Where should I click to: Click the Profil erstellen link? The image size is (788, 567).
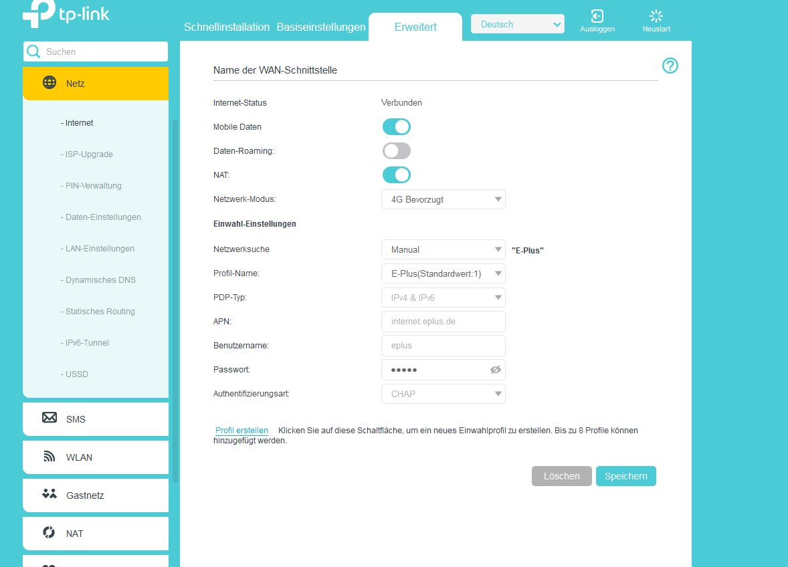241,431
